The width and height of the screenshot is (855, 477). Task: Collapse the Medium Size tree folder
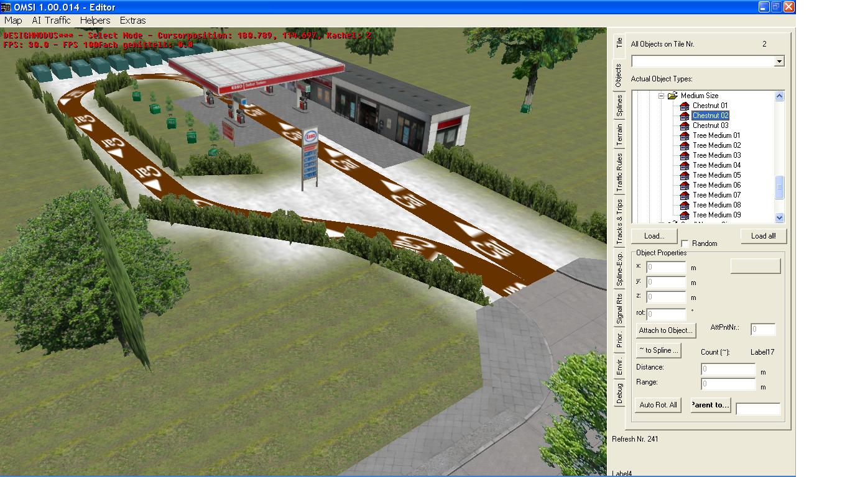click(x=662, y=96)
